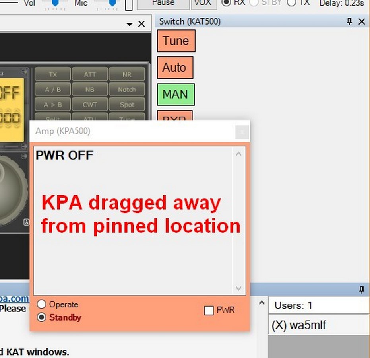The image size is (370, 358).
Task: Copy VFO with the A > B control
Action: pyautogui.click(x=52, y=105)
